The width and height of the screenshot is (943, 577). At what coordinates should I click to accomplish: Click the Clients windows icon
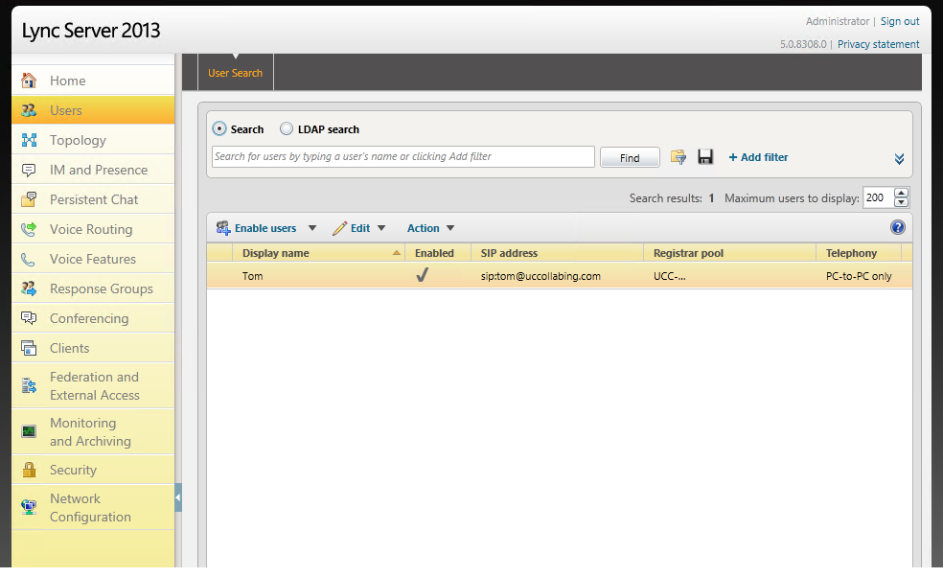28,348
